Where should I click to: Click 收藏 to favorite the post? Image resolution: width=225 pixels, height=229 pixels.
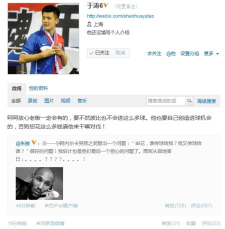(191, 223)
